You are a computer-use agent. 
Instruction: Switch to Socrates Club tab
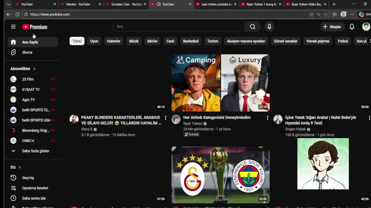pos(126,4)
